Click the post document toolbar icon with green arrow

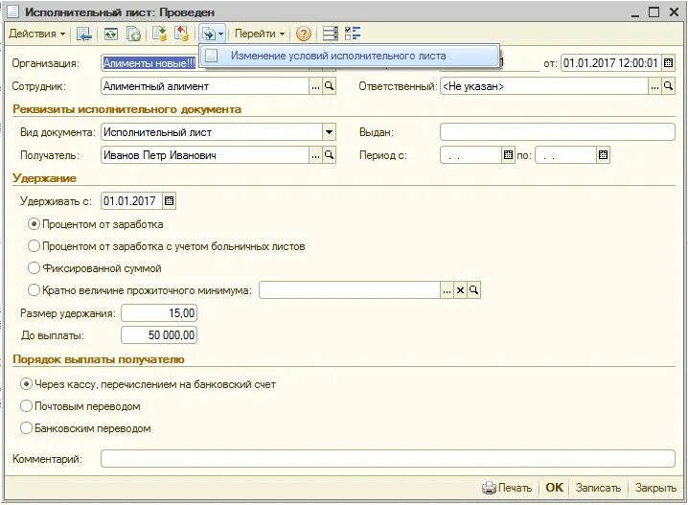(x=159, y=34)
